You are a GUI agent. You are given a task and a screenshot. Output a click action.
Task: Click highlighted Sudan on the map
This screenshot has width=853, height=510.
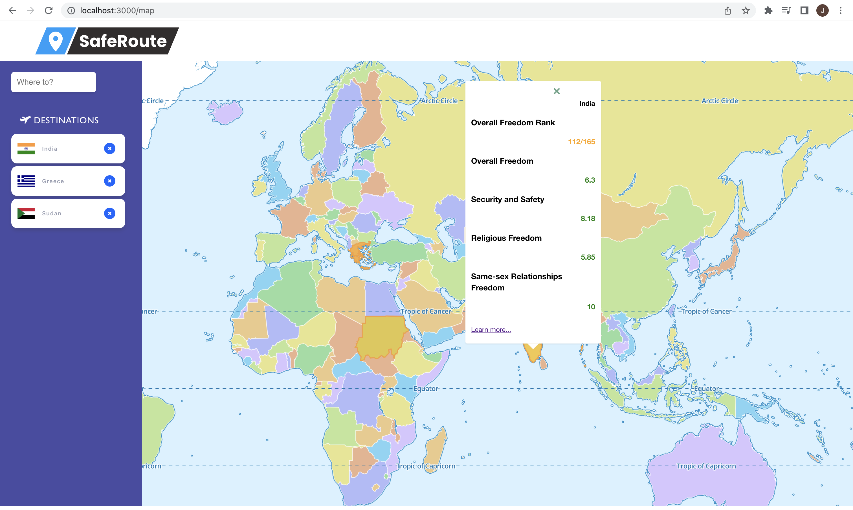tap(381, 335)
